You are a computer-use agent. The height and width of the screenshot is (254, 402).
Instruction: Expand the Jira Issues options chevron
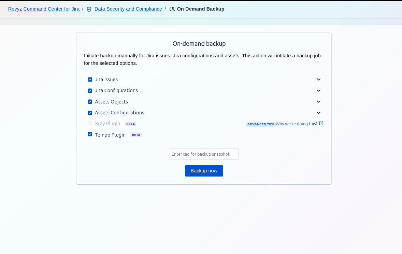[x=318, y=79]
